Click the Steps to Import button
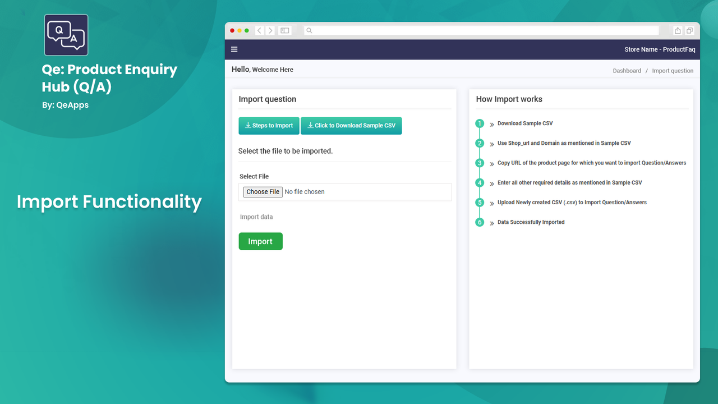This screenshot has height=404, width=718. [269, 126]
